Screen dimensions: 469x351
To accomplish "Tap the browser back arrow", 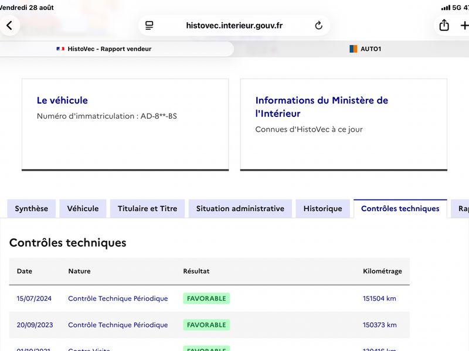I will tap(9, 25).
